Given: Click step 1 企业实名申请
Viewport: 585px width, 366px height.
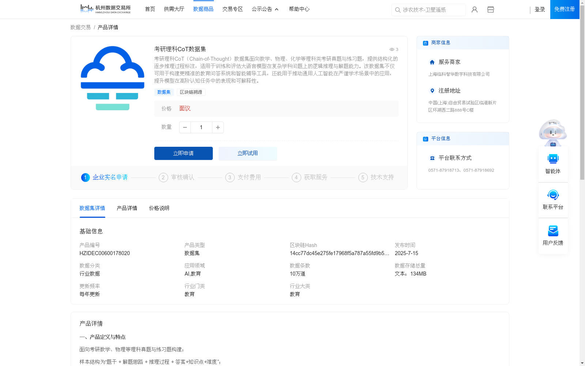Looking at the screenshot, I should pos(105,178).
